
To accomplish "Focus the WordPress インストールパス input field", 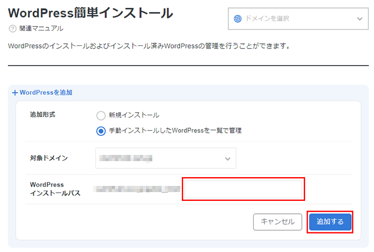I will [x=243, y=189].
